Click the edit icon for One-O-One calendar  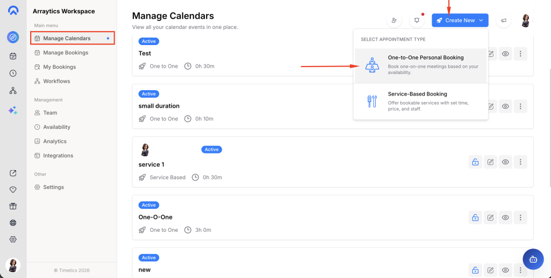point(490,217)
